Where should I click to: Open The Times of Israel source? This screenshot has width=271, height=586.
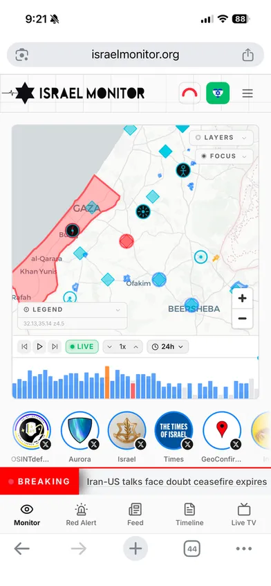pos(174,431)
